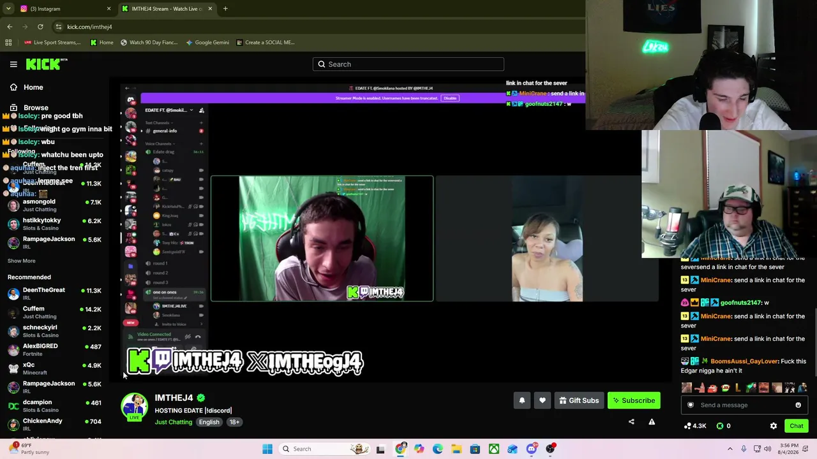This screenshot has height=459, width=817.
Task: Click the Kick Search field
Action: (408, 64)
